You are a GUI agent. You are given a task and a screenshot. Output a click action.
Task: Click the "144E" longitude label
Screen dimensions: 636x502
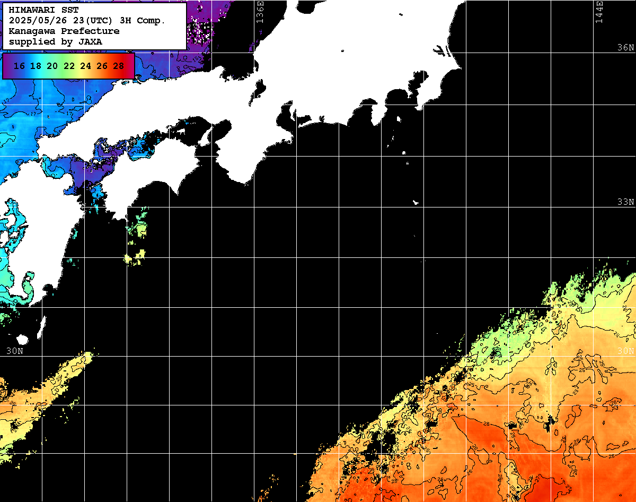coord(599,12)
